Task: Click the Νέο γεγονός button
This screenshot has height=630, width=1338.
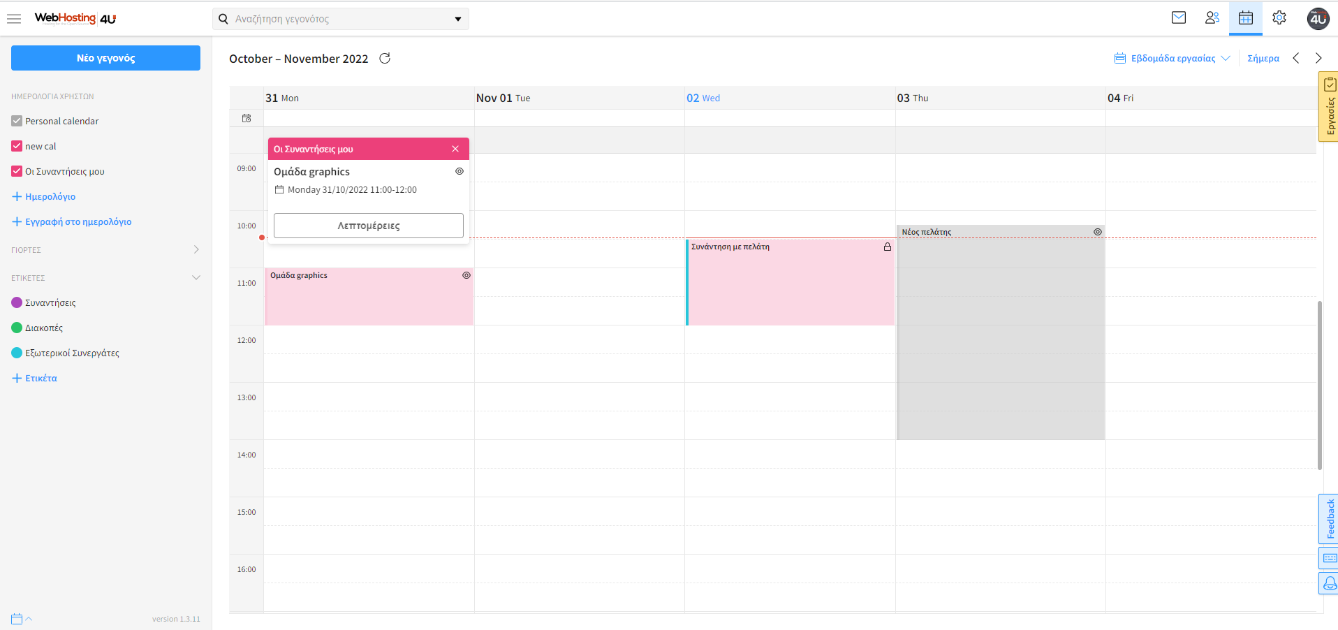Action: (x=105, y=57)
